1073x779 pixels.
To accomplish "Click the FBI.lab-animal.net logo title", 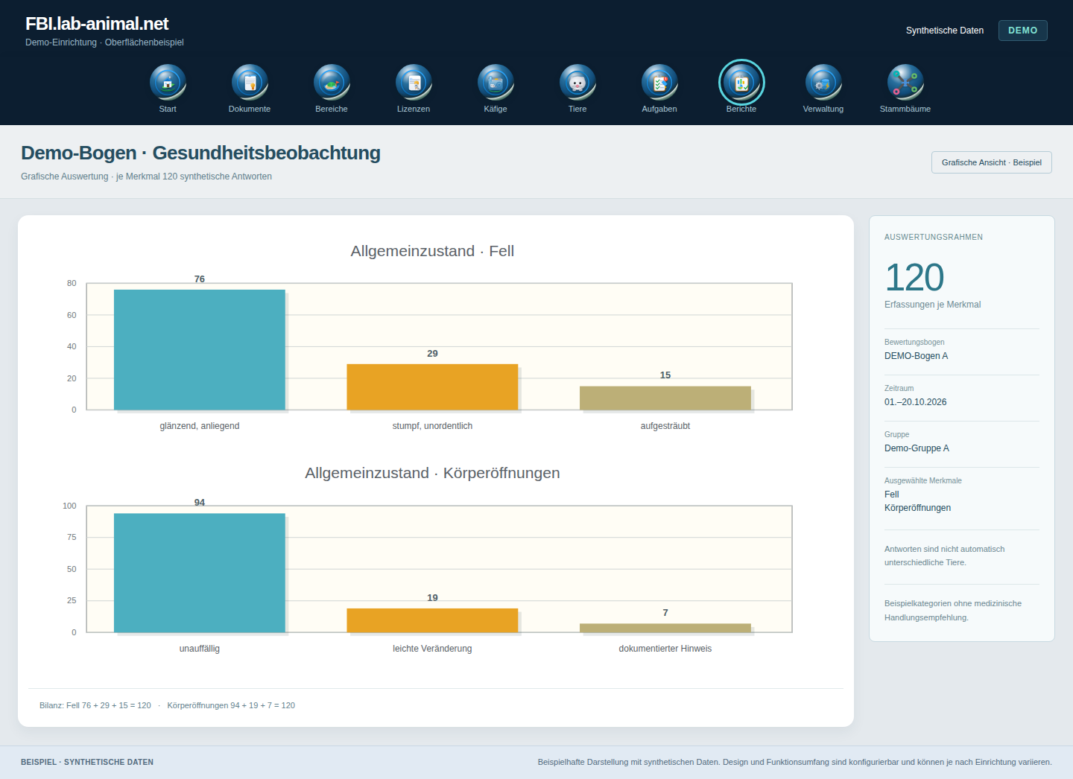I will coord(97,24).
